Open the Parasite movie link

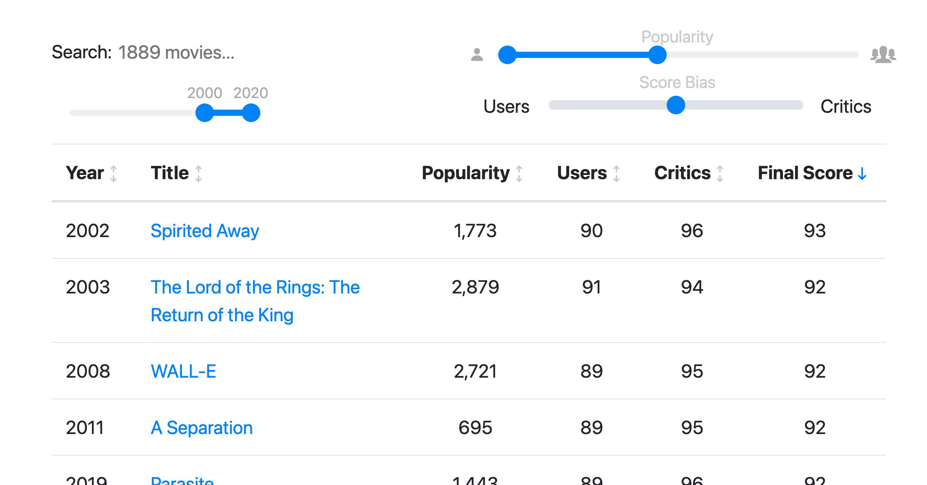tap(182, 480)
